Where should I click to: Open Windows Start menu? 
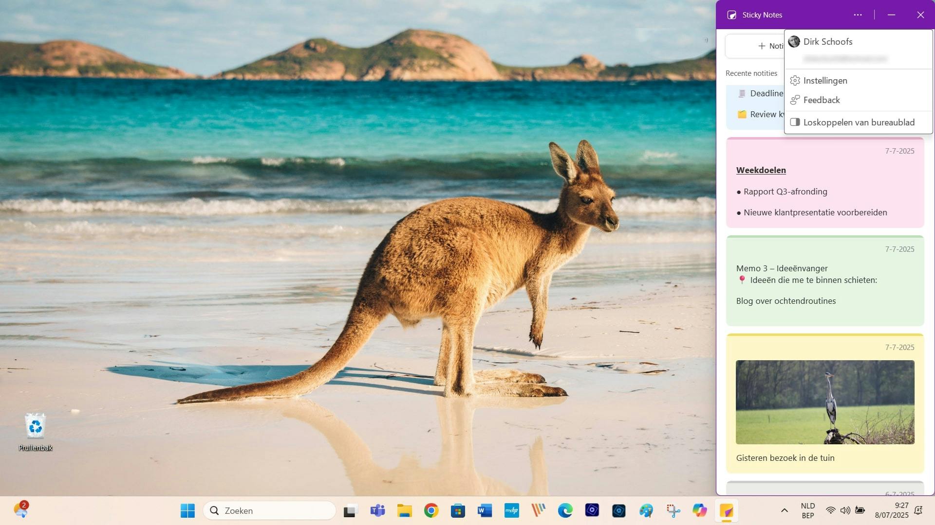[187, 510]
